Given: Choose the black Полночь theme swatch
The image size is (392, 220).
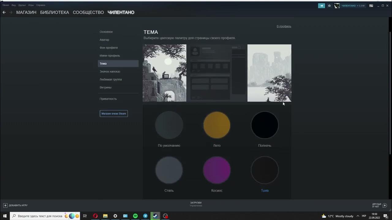Looking at the screenshot, I should coord(265,125).
